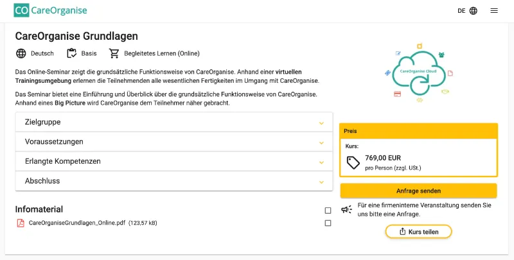Screen dimensions: 514x260
Task: Open the language globe icon in header
Action: coord(474,11)
